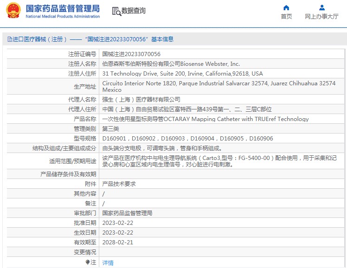Viewport: 347px width, 268px height.
Task: Select agent address 富特西一路439号 value
Action: coord(187,109)
